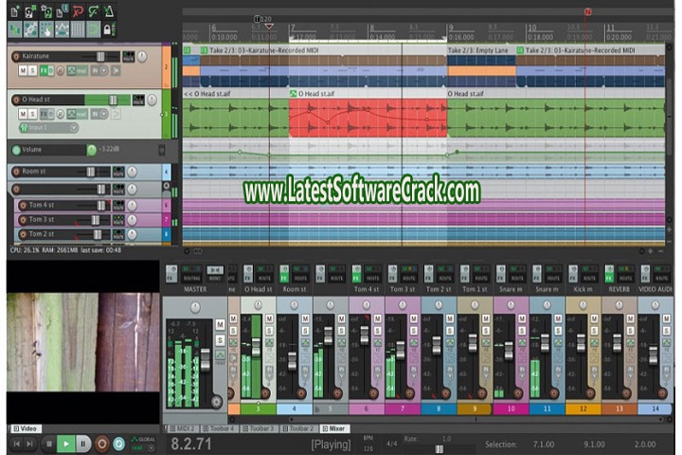Click the metronome icon in top toolbar

[x=107, y=12]
